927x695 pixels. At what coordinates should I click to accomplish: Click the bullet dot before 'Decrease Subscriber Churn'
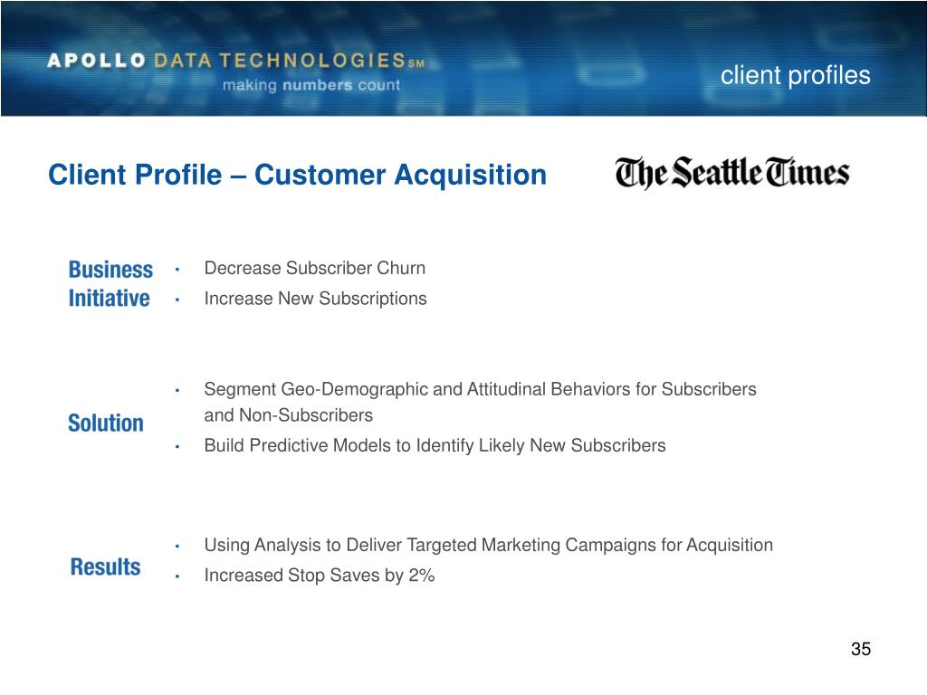(x=177, y=270)
